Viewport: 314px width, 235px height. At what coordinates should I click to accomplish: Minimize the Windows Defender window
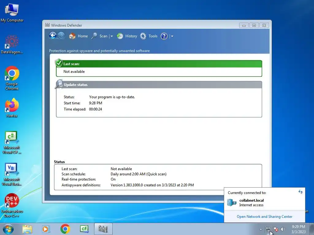click(x=244, y=25)
